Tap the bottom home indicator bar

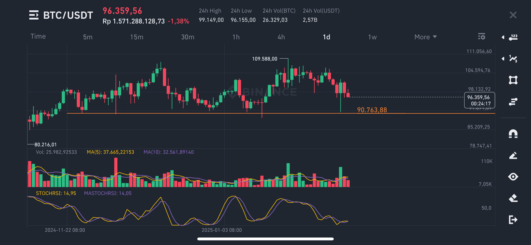(x=265, y=239)
